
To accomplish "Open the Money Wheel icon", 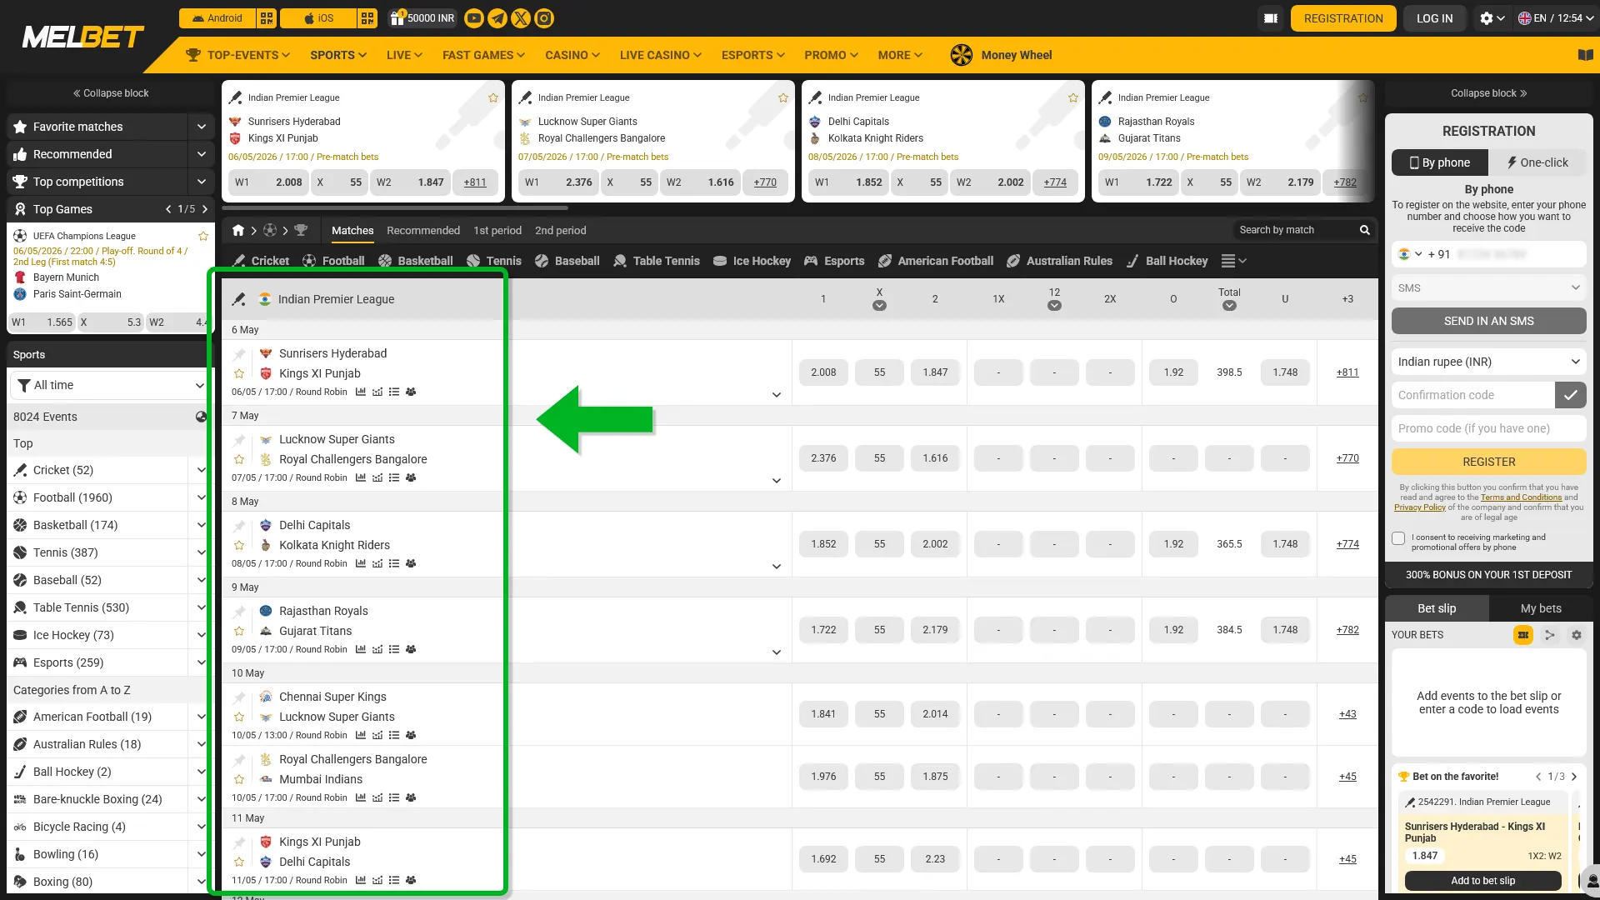I will [x=961, y=55].
